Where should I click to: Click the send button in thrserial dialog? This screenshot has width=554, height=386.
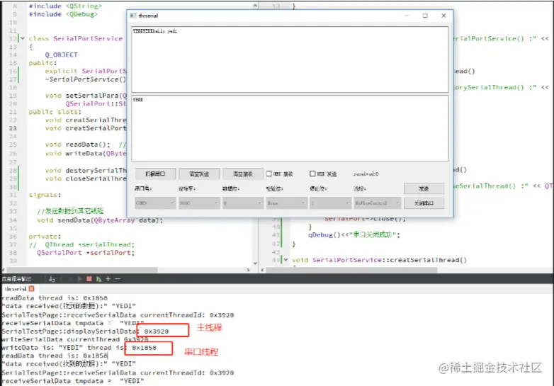tap(424, 188)
